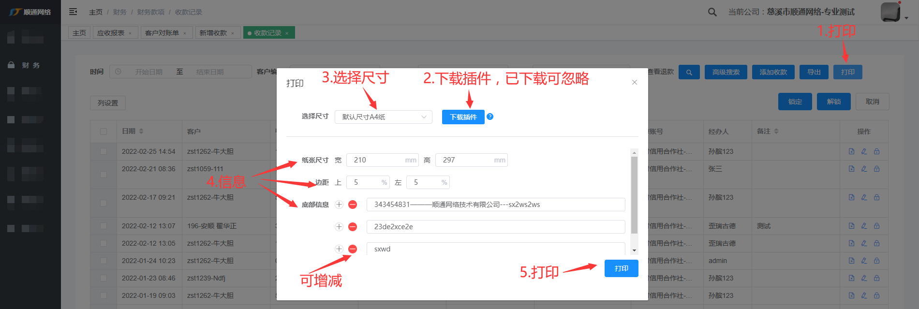Click the magnifier search button in filter bar
This screenshot has height=309, width=919.
pos(689,72)
